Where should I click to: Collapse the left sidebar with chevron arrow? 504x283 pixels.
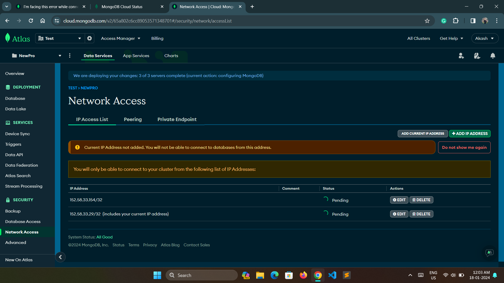coord(60,257)
